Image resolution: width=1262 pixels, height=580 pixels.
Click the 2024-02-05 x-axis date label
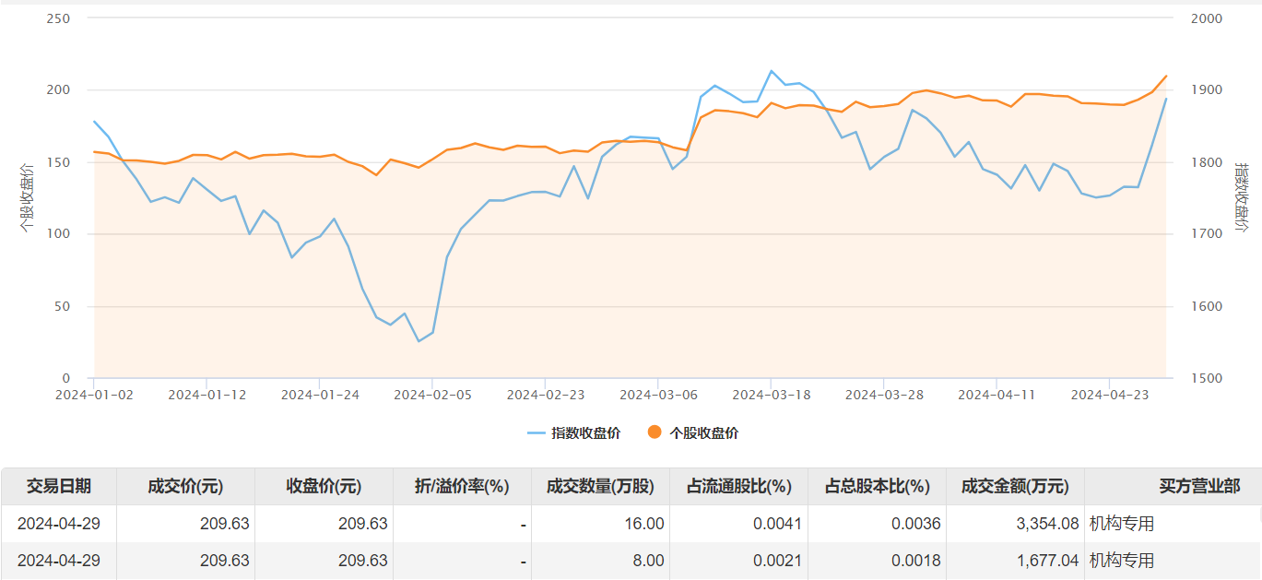432,395
